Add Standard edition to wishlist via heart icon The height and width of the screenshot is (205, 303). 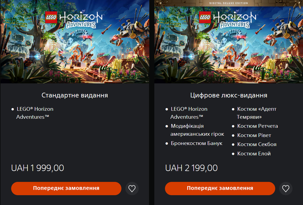point(132,188)
